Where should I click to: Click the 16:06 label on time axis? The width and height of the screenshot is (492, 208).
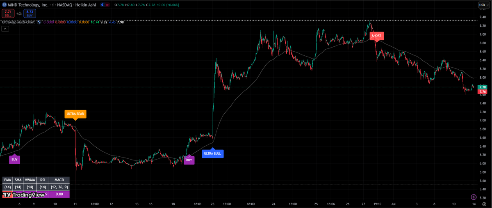pyautogui.click(x=330, y=203)
